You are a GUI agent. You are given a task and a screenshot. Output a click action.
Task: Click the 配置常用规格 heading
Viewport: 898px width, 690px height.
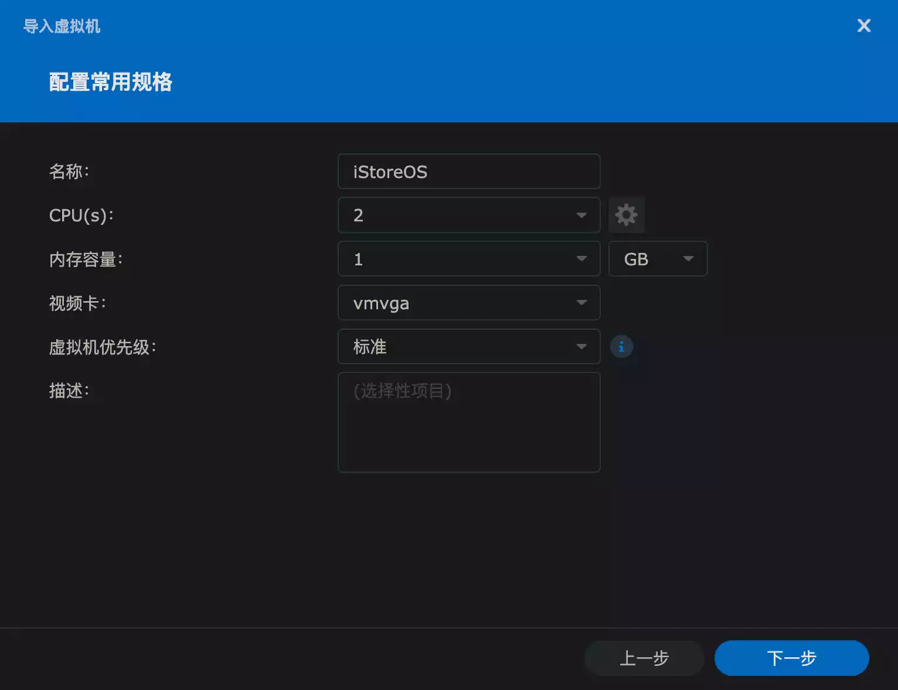[x=110, y=82]
